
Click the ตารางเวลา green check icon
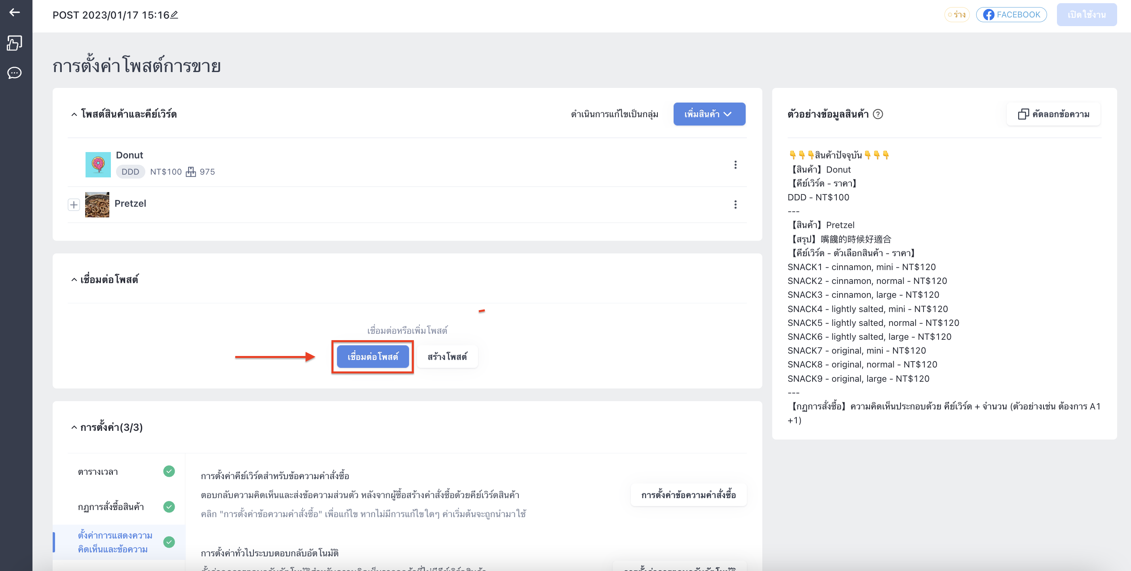point(169,471)
